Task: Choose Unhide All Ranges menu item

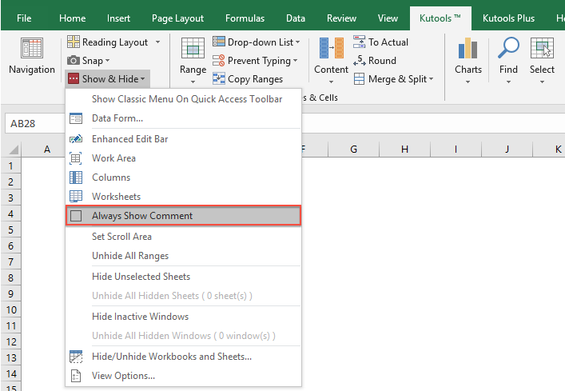Action: (184, 256)
